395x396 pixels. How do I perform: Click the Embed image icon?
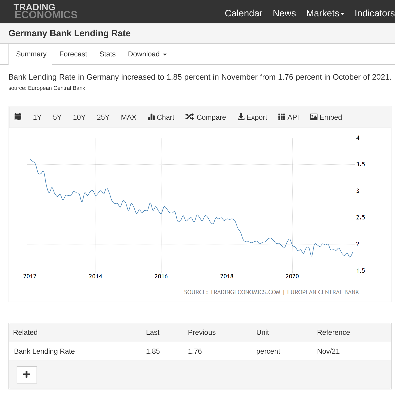pyautogui.click(x=314, y=117)
